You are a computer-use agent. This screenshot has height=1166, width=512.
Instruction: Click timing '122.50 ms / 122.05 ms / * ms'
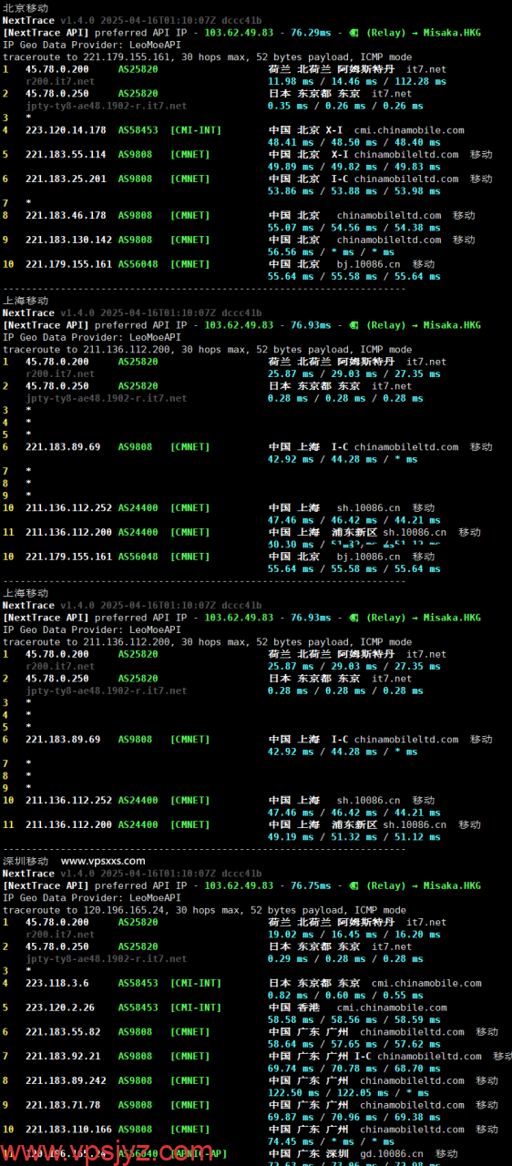coord(348,1093)
